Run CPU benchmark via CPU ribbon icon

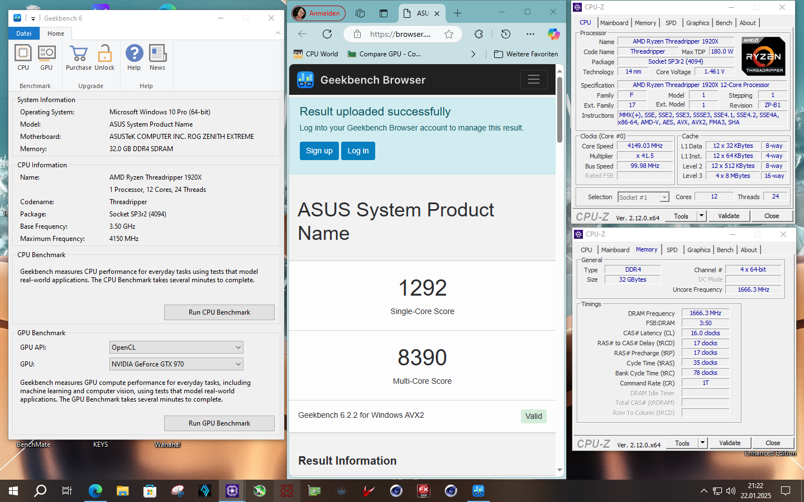pos(23,57)
